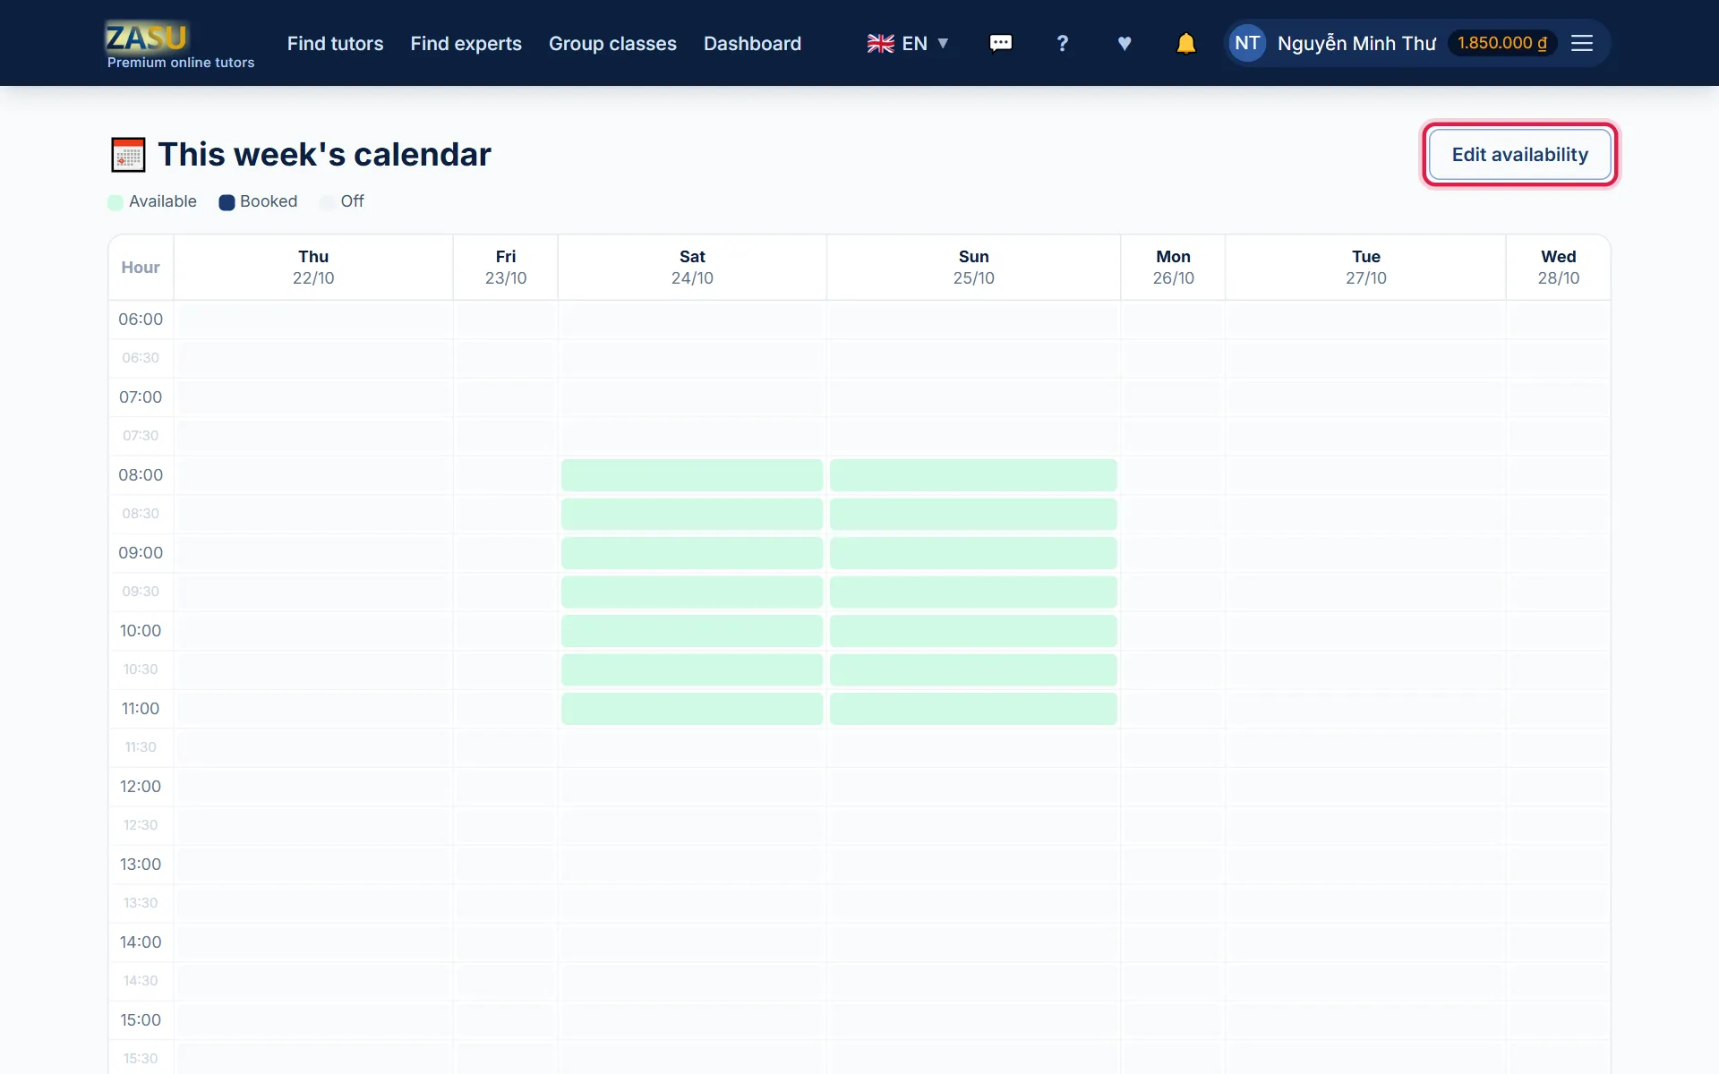Click the 15:00 hour label
Screen dimensions: 1719x1074
coord(141,1020)
